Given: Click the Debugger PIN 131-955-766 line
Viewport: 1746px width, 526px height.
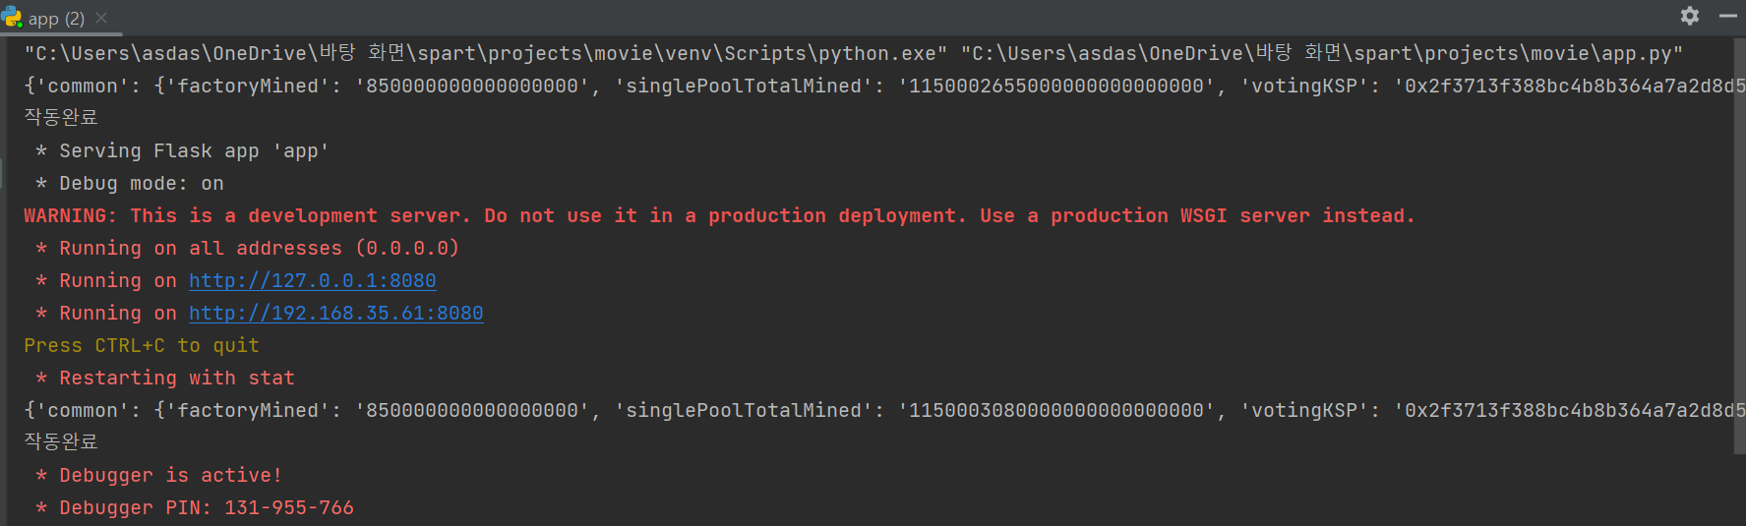Looking at the screenshot, I should click(x=195, y=507).
